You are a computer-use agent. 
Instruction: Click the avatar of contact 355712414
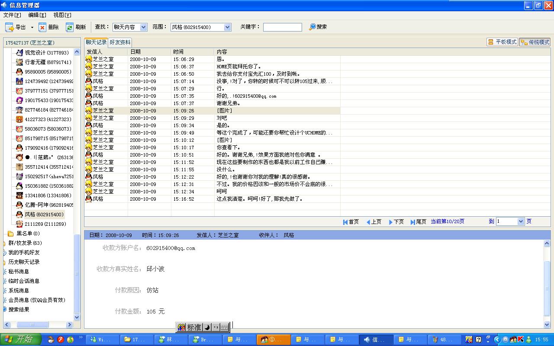pyautogui.click(x=19, y=167)
